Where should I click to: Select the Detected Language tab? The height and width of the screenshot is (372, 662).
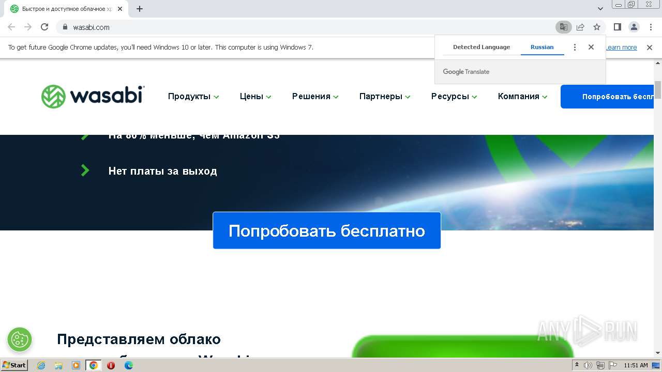tap(482, 47)
